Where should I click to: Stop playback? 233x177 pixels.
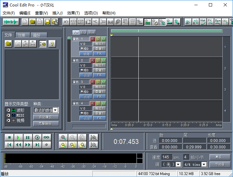9,137
